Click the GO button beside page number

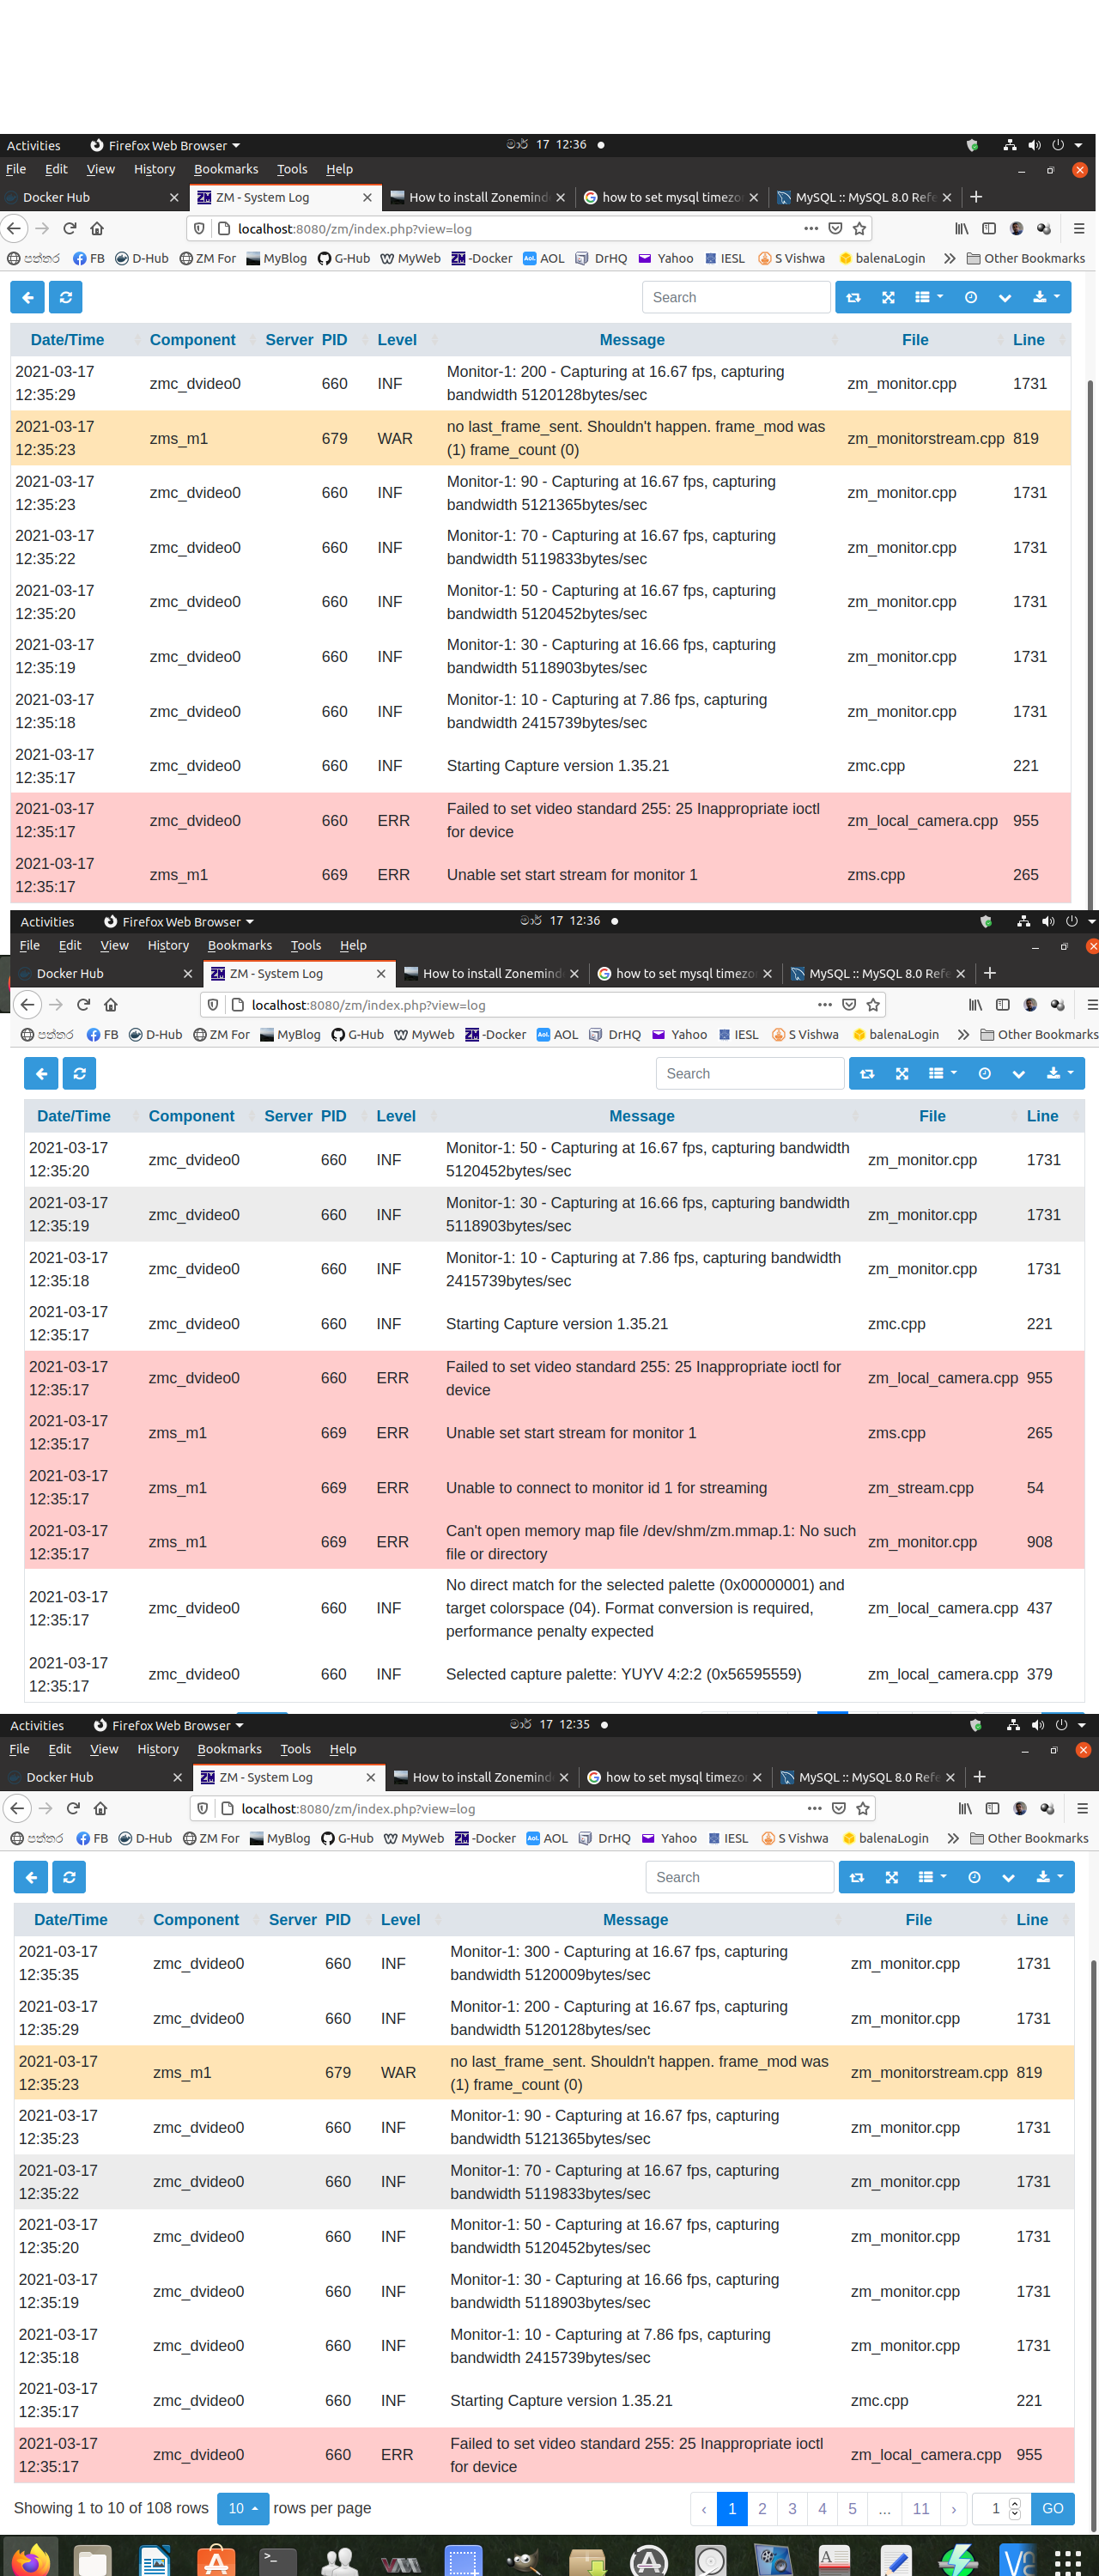click(1053, 2508)
